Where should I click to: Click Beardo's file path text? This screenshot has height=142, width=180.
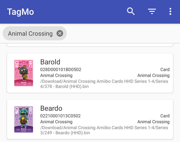(104, 130)
